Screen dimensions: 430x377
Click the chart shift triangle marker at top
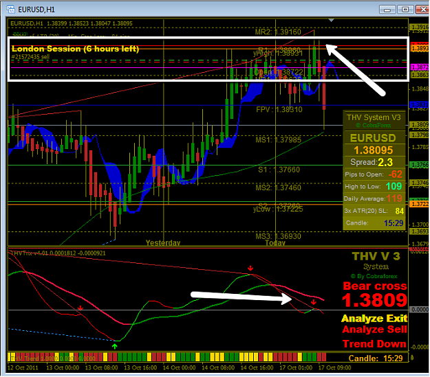coord(332,21)
